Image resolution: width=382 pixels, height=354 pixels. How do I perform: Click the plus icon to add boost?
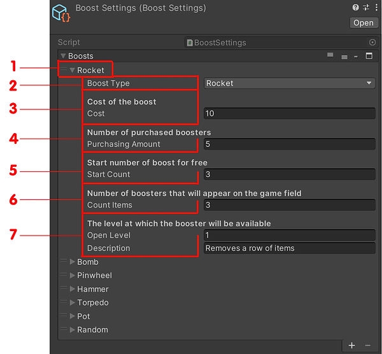coord(352,345)
